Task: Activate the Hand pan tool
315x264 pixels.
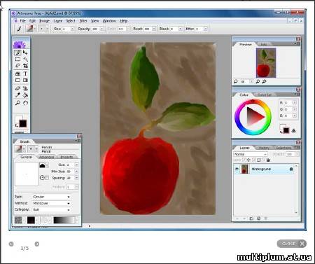Action: coord(25,103)
